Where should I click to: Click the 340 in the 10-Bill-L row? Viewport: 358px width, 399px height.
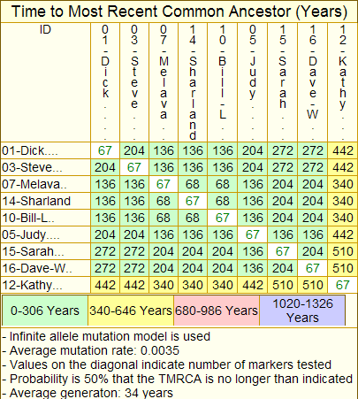(343, 218)
